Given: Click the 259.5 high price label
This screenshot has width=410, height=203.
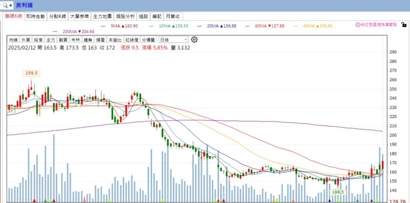Looking at the screenshot, I should [x=32, y=73].
